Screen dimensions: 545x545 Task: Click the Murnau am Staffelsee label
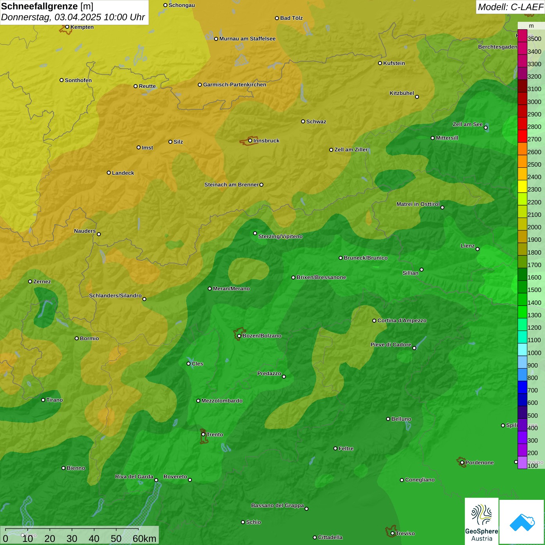(x=247, y=39)
